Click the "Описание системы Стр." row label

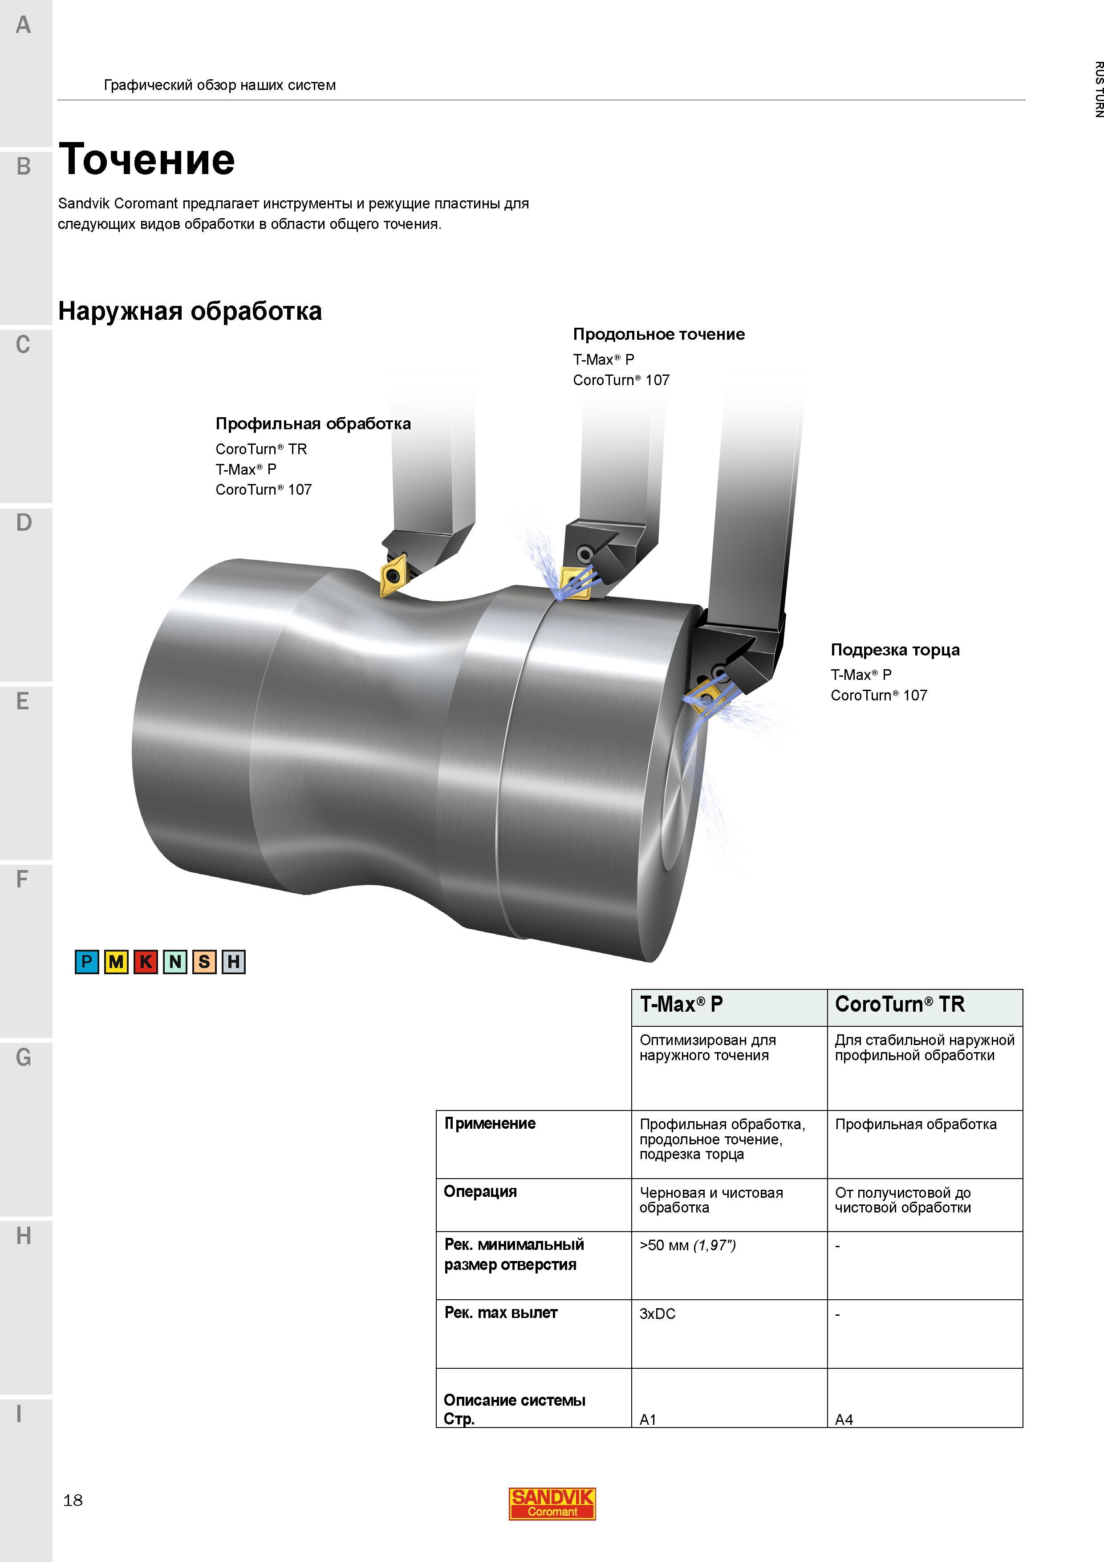click(514, 1409)
